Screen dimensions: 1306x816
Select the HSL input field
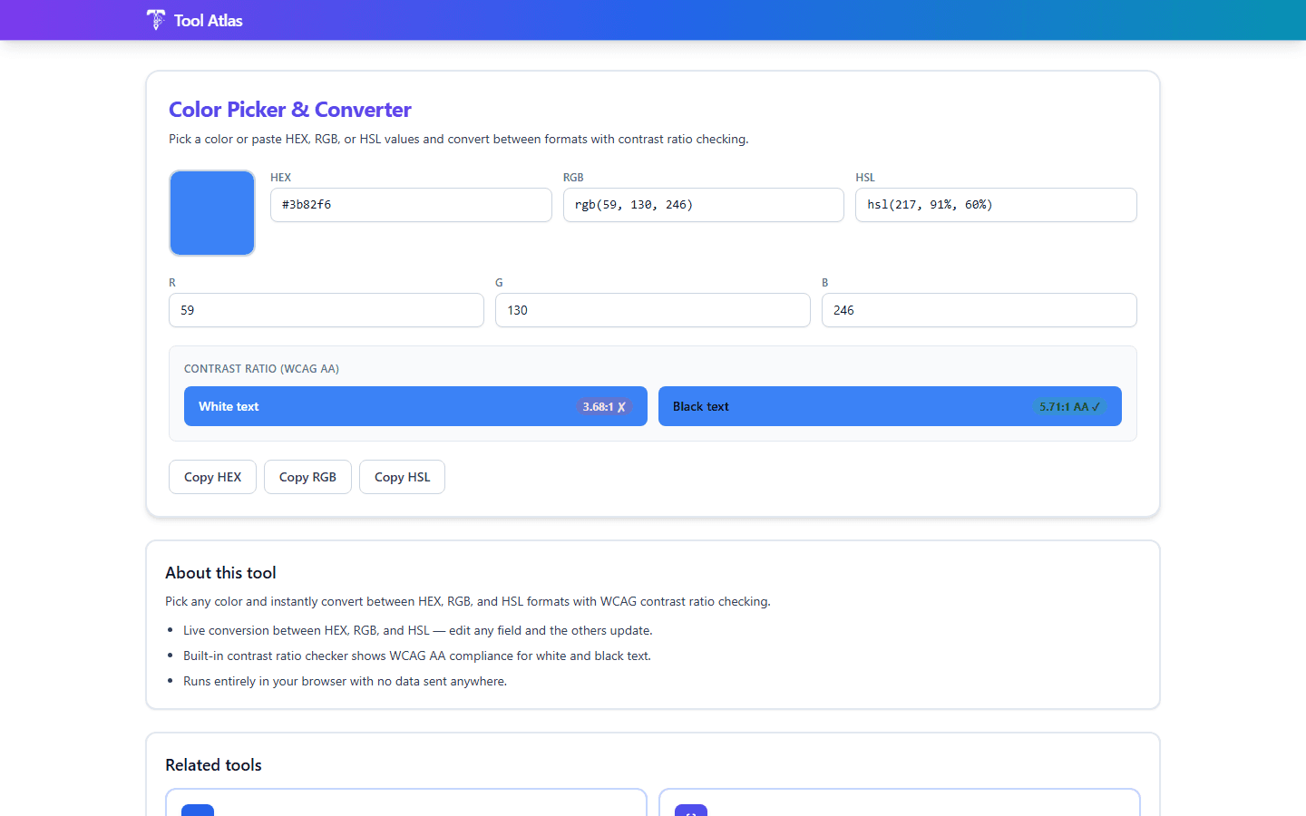coord(995,204)
